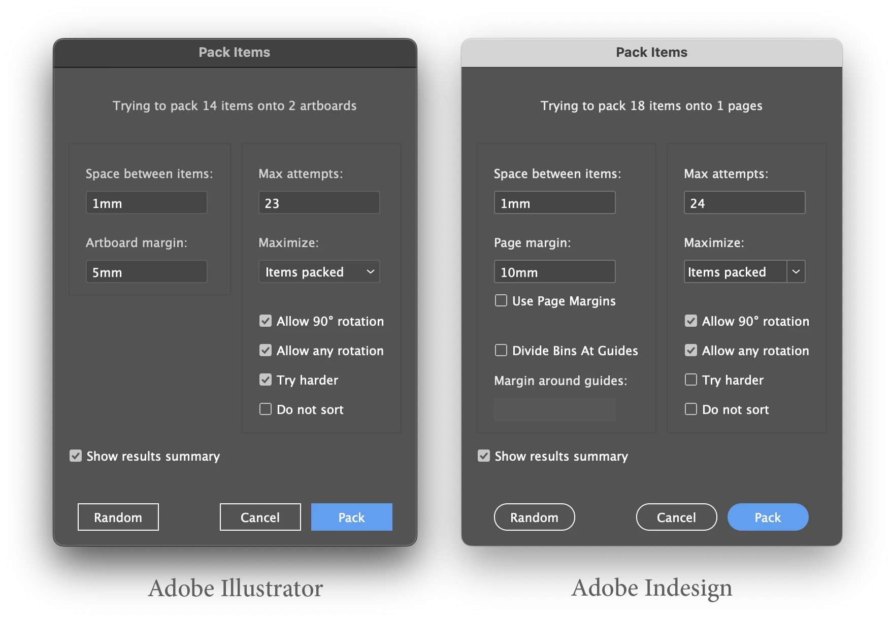The image size is (891, 621).
Task: Click disabled Margin around guides field
Action: point(555,409)
